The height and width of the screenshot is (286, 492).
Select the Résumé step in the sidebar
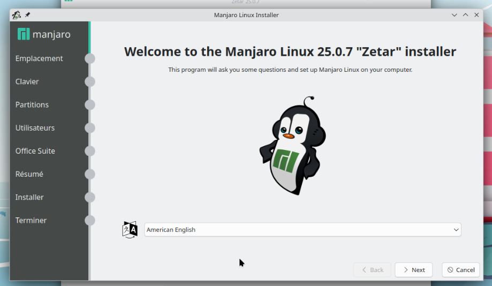[x=29, y=174]
